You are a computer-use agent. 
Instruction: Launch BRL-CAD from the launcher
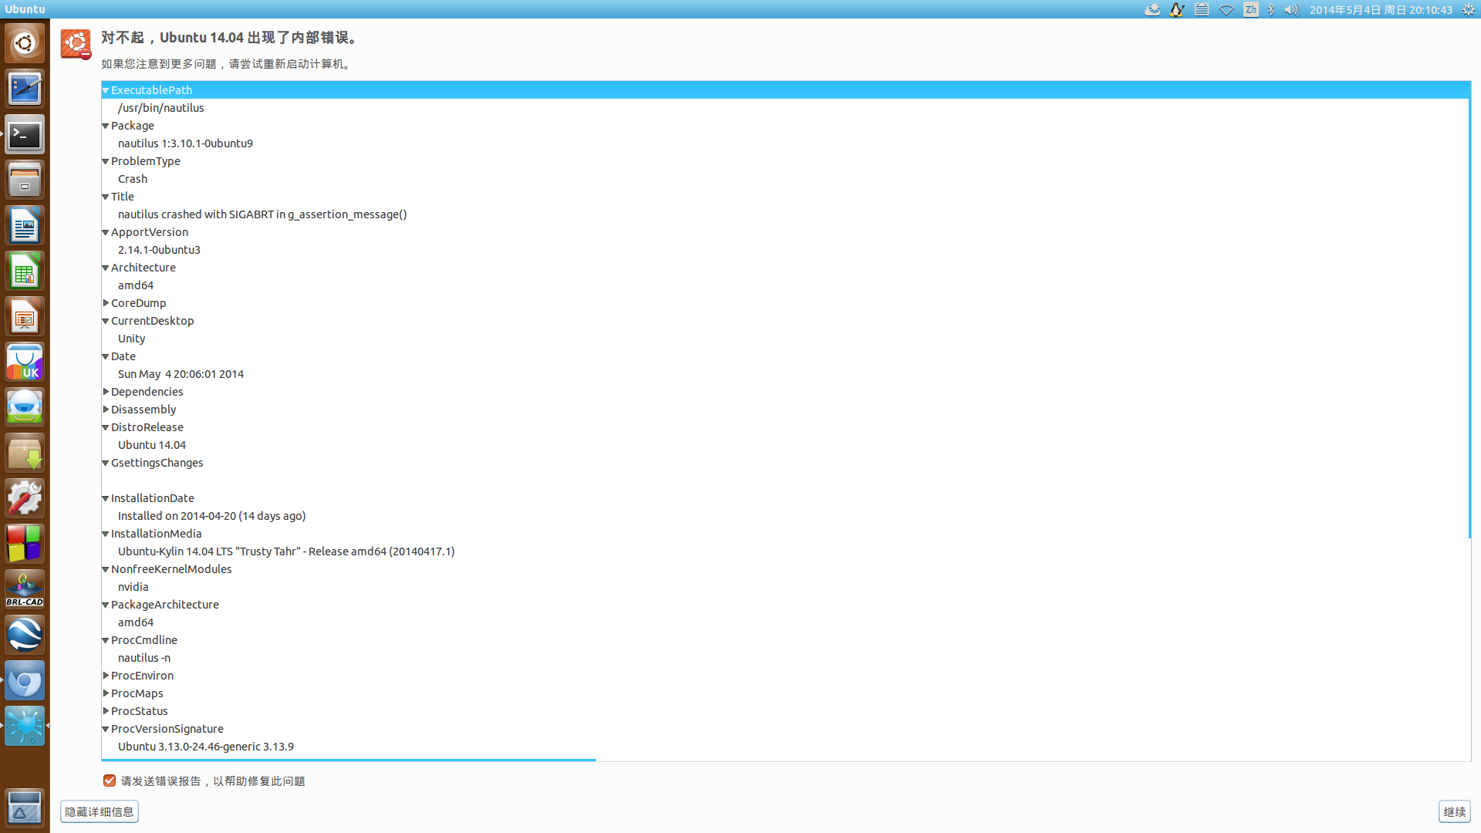pyautogui.click(x=25, y=589)
